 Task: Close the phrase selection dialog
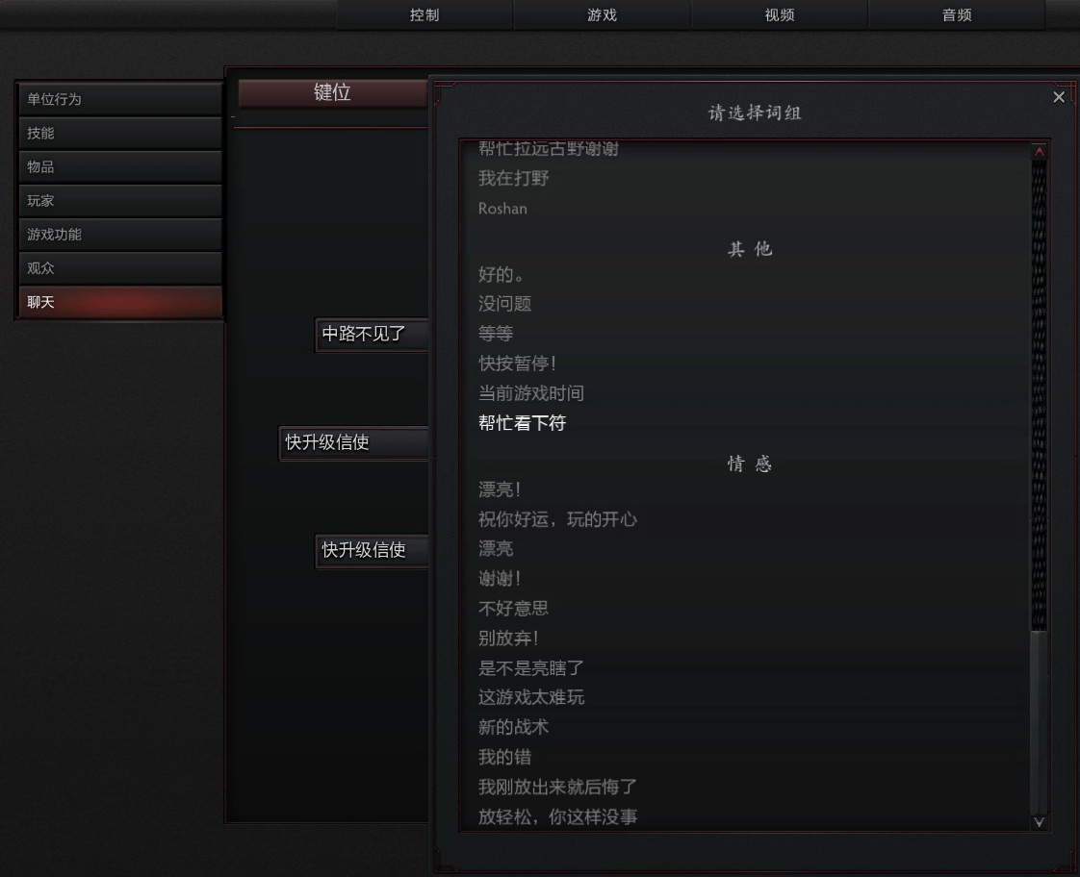1059,97
